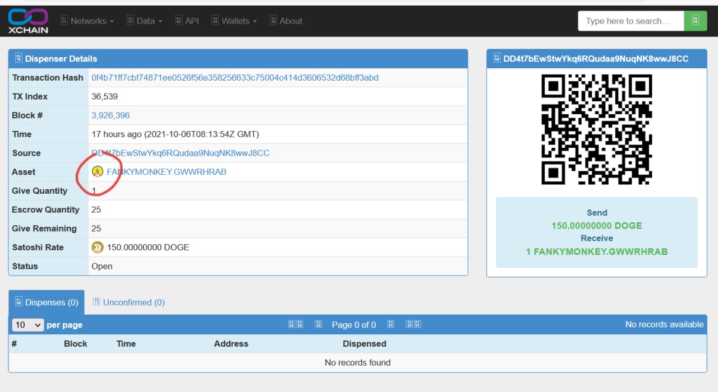Expand the Wallets dropdown menu
The width and height of the screenshot is (718, 392).
pos(234,21)
